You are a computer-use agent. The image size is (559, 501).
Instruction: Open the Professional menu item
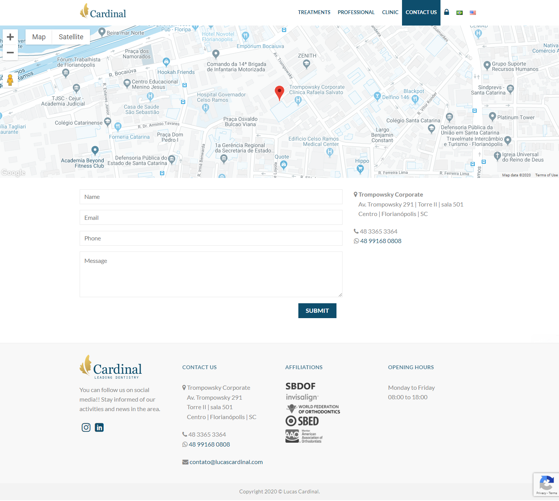(356, 12)
